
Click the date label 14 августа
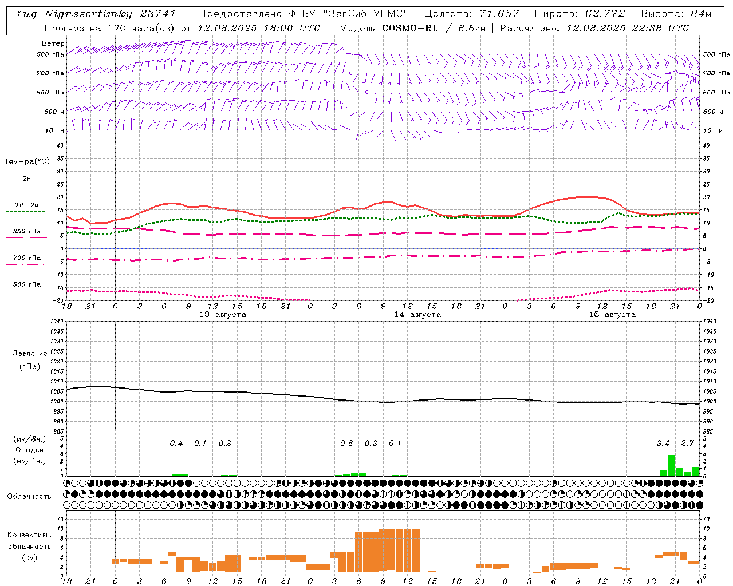pos(417,315)
